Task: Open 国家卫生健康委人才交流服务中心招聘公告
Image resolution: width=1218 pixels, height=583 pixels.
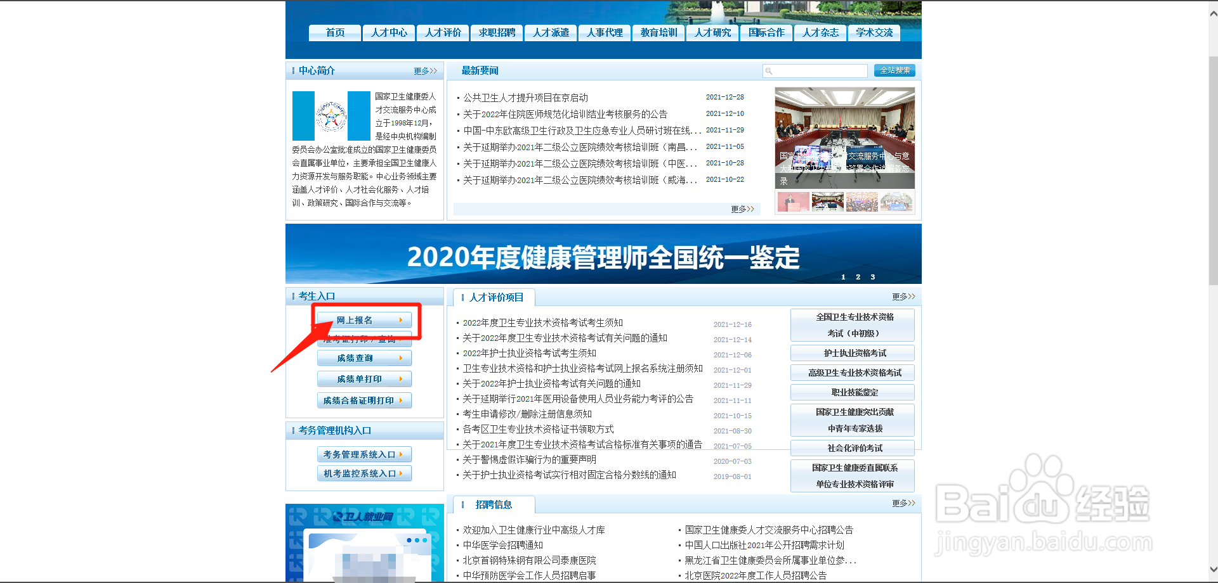Action: point(769,530)
